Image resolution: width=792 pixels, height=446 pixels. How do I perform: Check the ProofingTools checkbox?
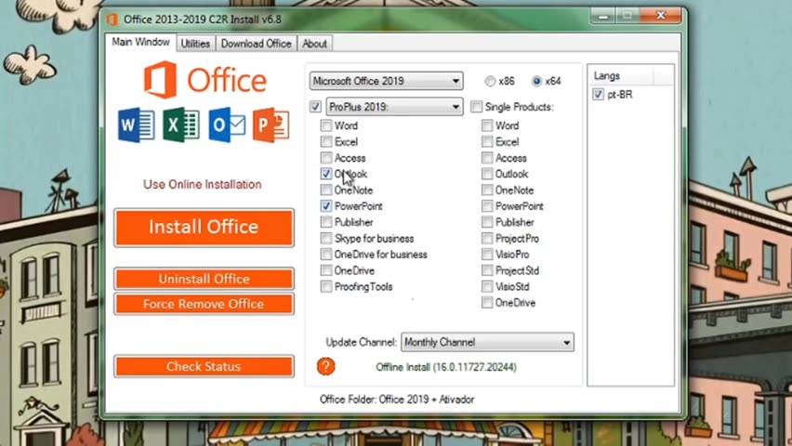326,286
